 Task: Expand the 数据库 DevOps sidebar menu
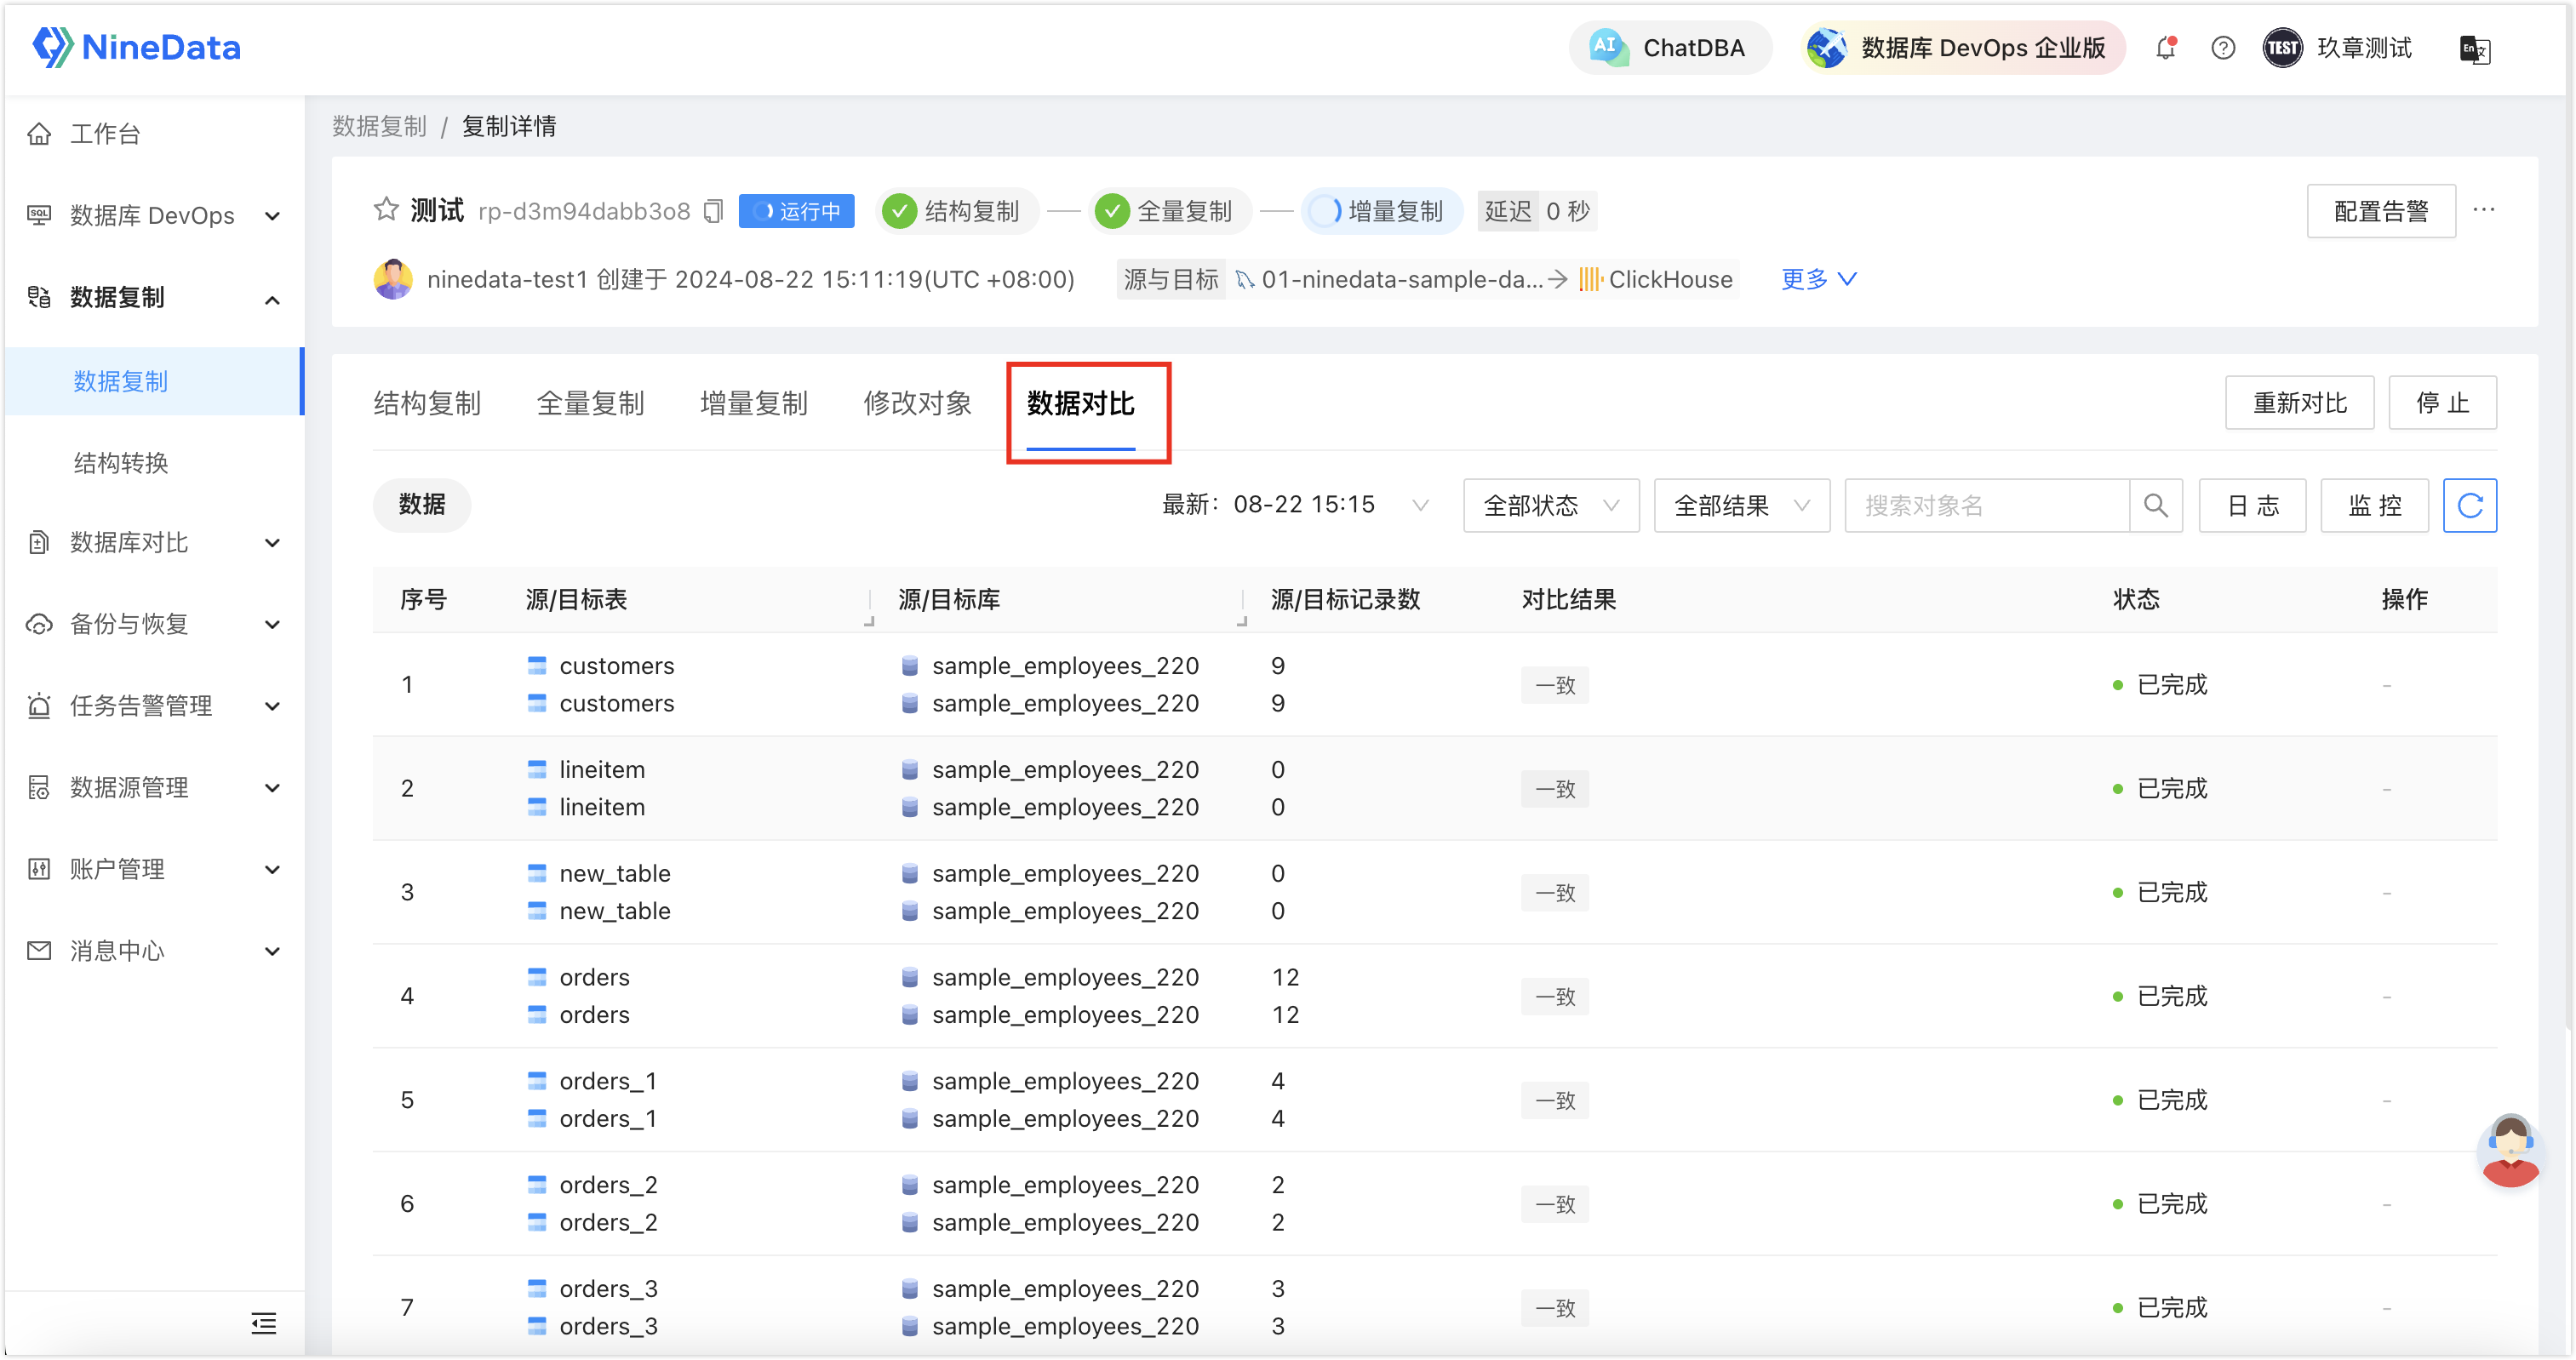coord(272,216)
